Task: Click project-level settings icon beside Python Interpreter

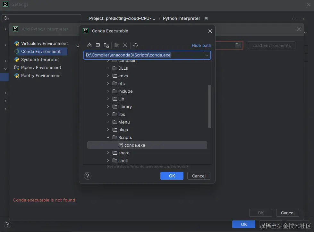Action: [206, 19]
